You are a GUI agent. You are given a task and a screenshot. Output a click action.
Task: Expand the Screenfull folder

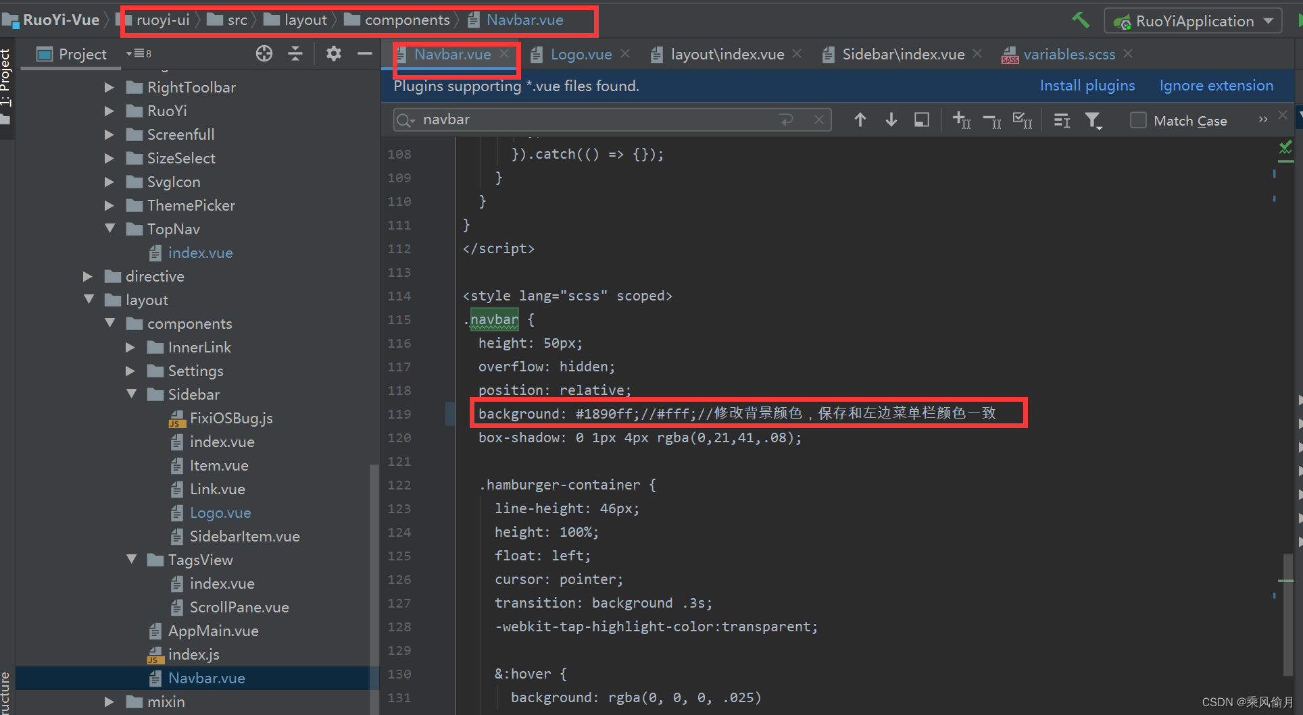pos(109,134)
